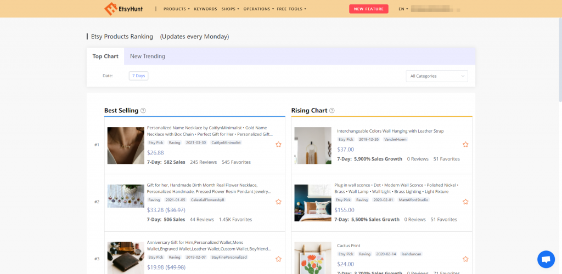Open the EN language selector
This screenshot has width=562, height=274.
tap(403, 9)
